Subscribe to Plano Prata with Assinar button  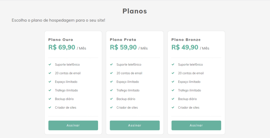tap(134, 125)
